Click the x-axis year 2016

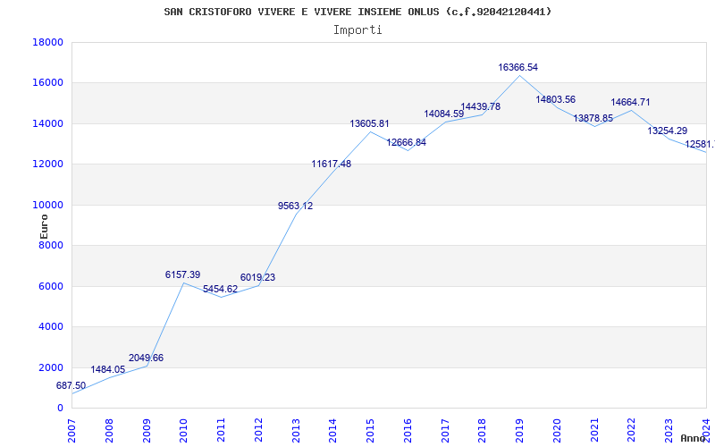click(408, 431)
